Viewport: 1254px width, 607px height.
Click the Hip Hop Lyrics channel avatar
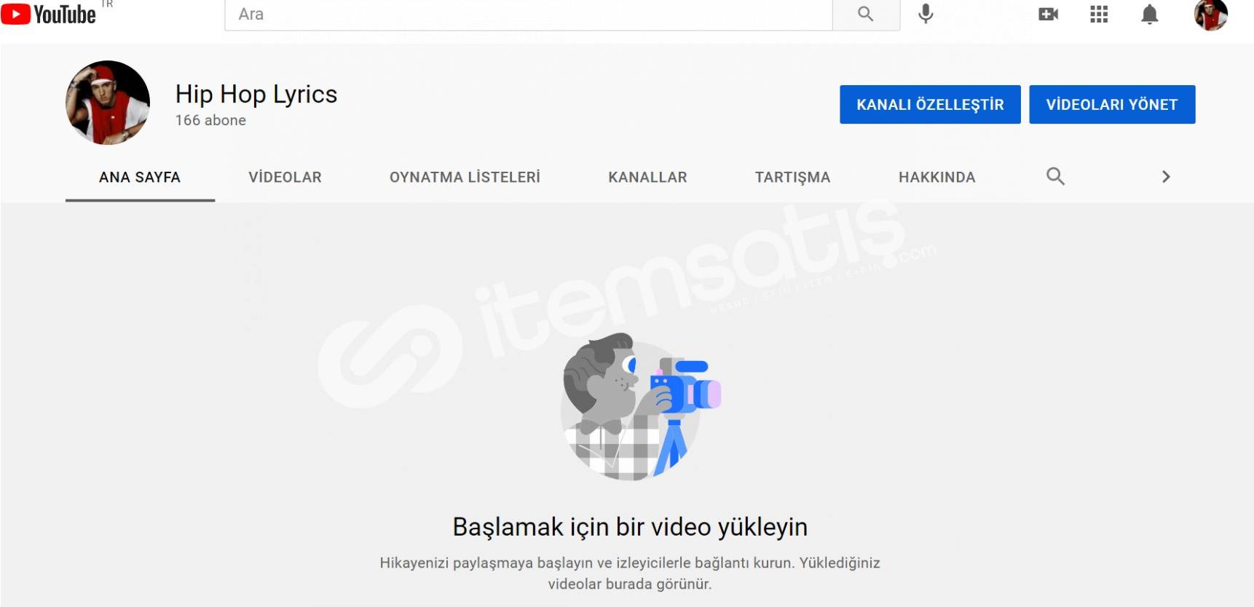point(108,103)
